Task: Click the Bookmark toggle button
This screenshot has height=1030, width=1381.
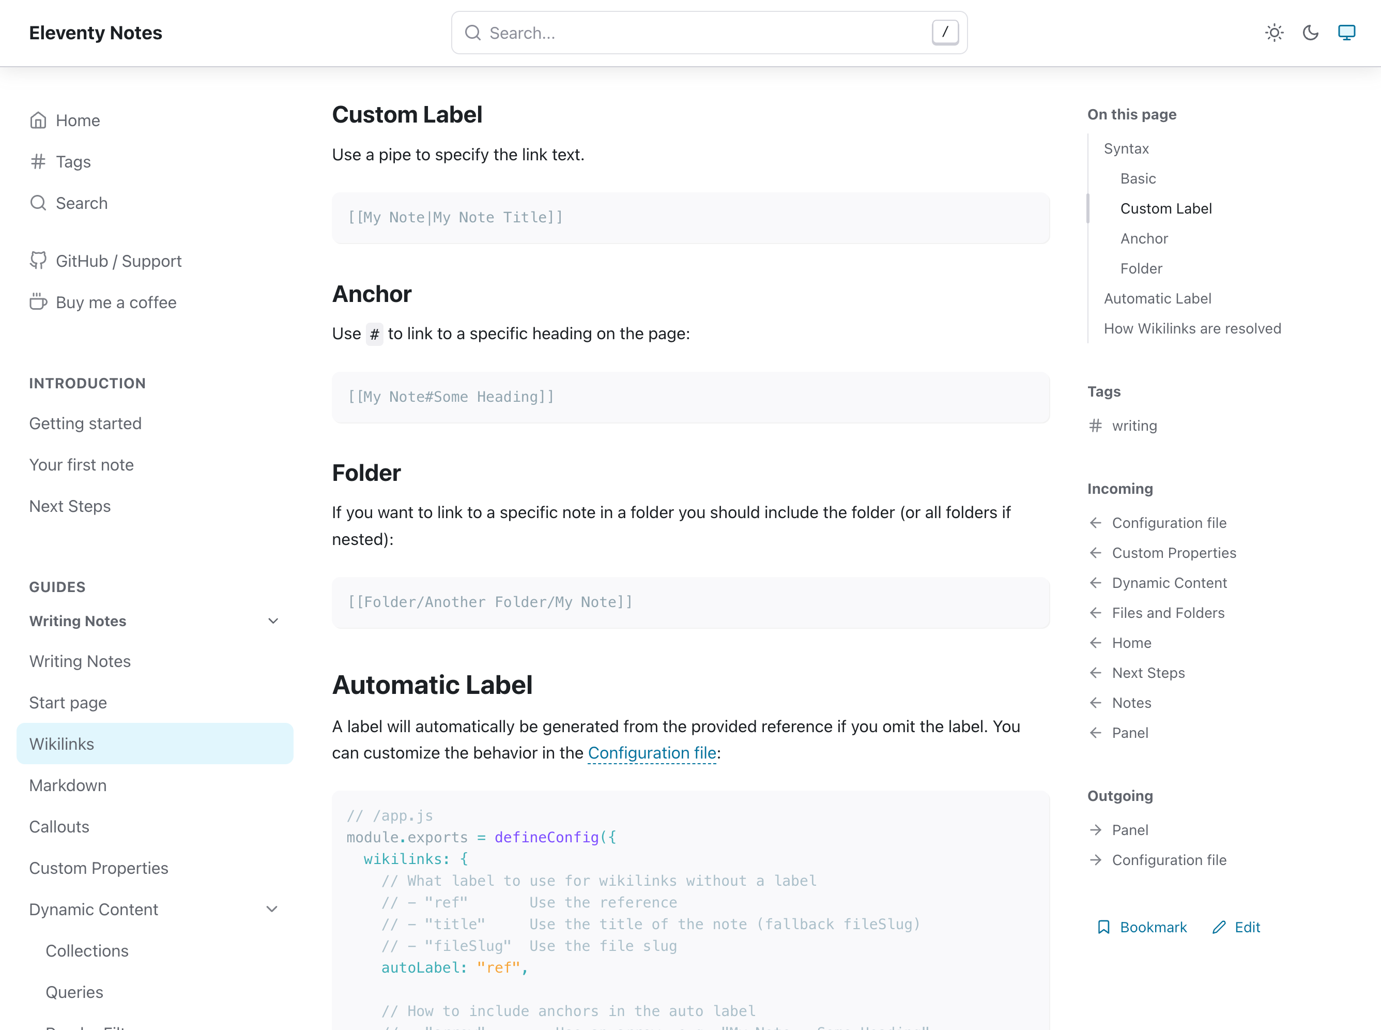Action: coord(1141,927)
